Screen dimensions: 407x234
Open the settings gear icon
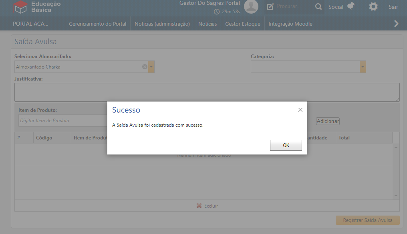(x=373, y=7)
